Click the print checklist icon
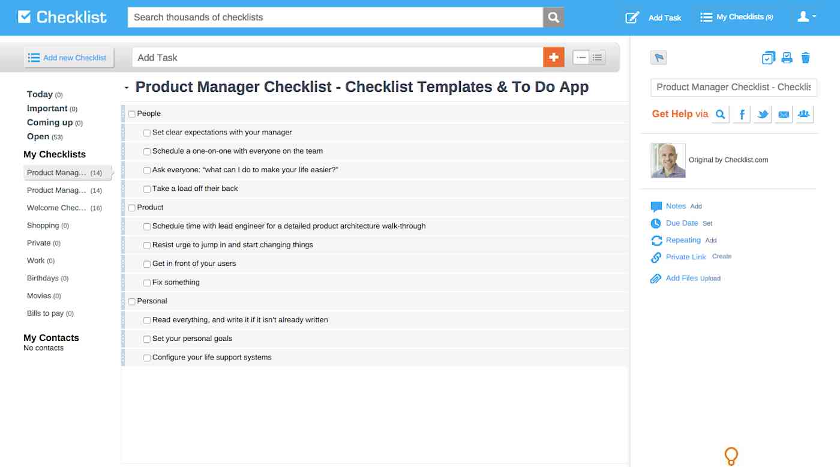 787,58
